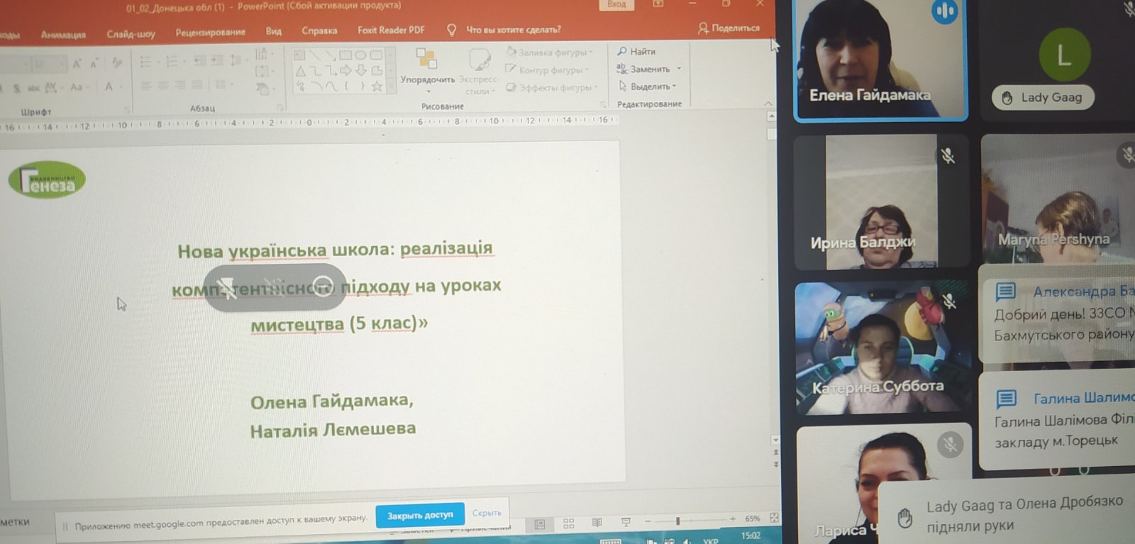Insert a text box shape from gallery

click(299, 55)
